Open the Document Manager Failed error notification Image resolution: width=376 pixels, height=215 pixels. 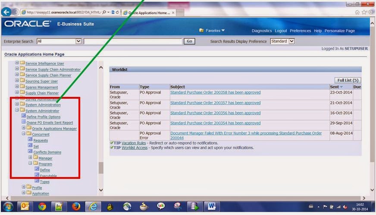coord(246,135)
